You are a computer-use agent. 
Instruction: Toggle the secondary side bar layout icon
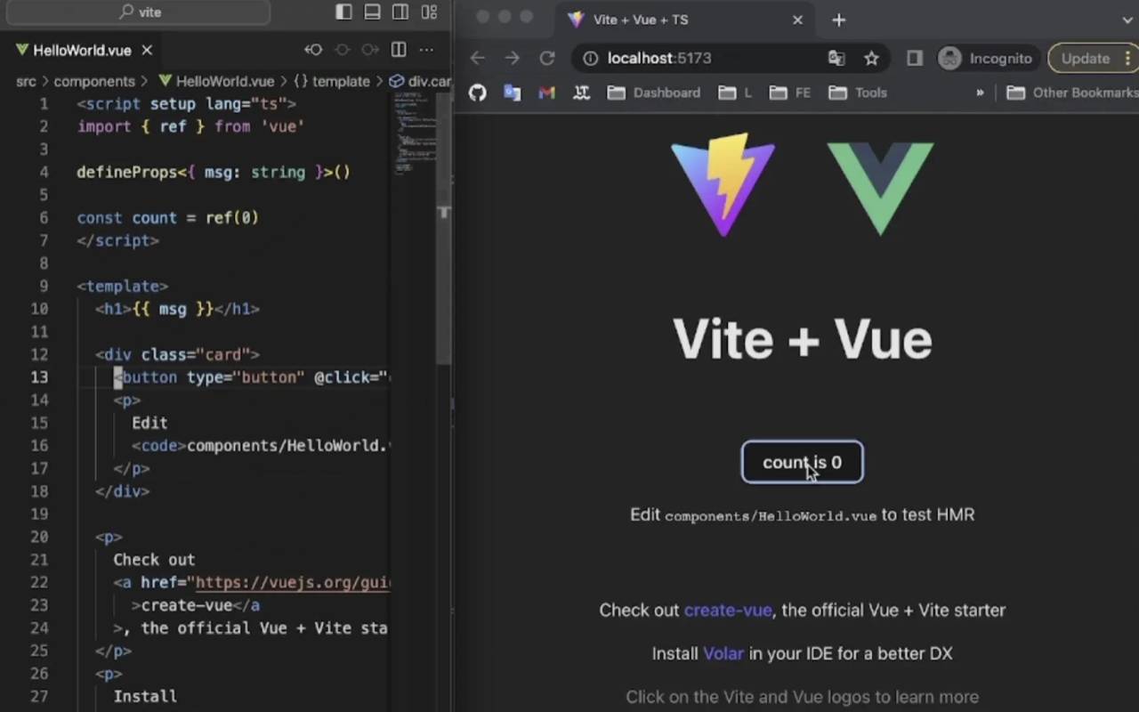coord(400,12)
